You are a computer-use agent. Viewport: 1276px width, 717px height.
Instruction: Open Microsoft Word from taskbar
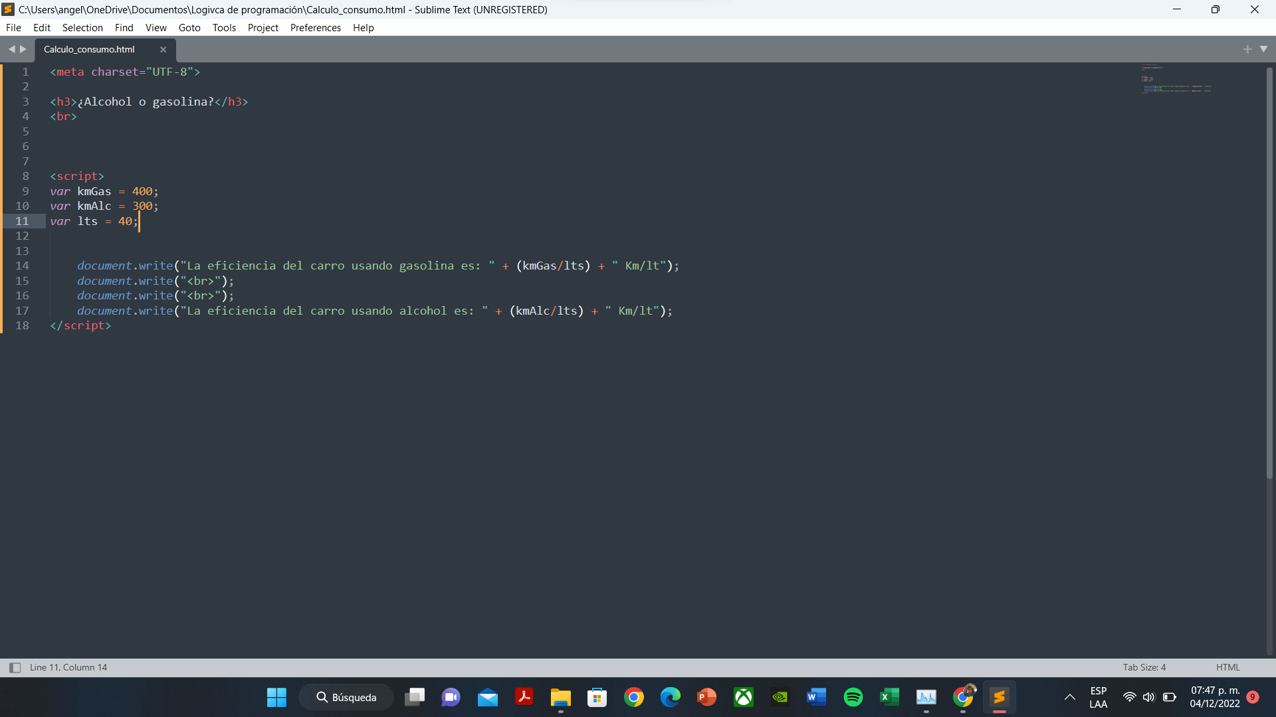coord(816,697)
